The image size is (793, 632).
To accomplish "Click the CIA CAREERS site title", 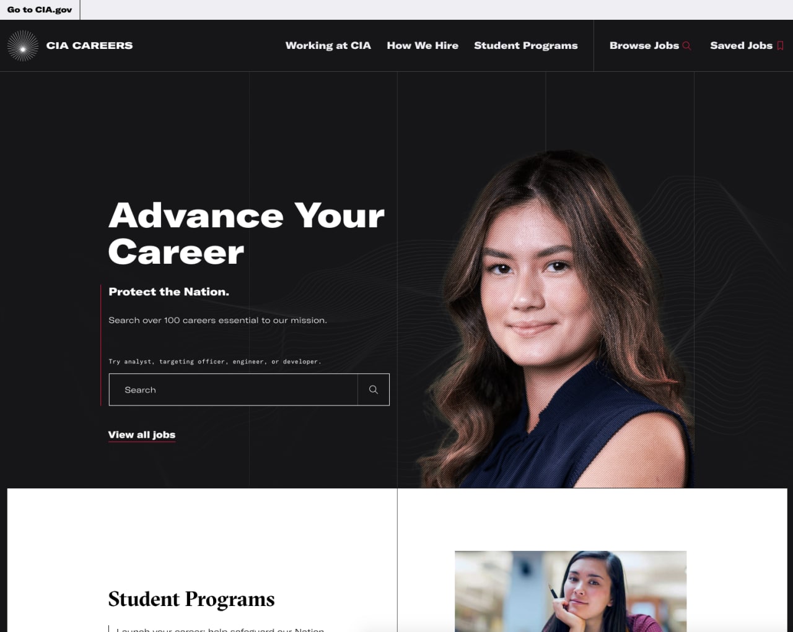I will tap(89, 46).
